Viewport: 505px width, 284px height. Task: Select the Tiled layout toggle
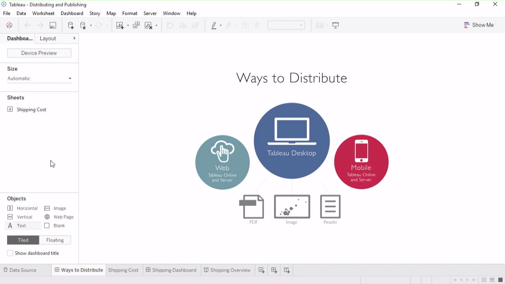click(x=23, y=240)
